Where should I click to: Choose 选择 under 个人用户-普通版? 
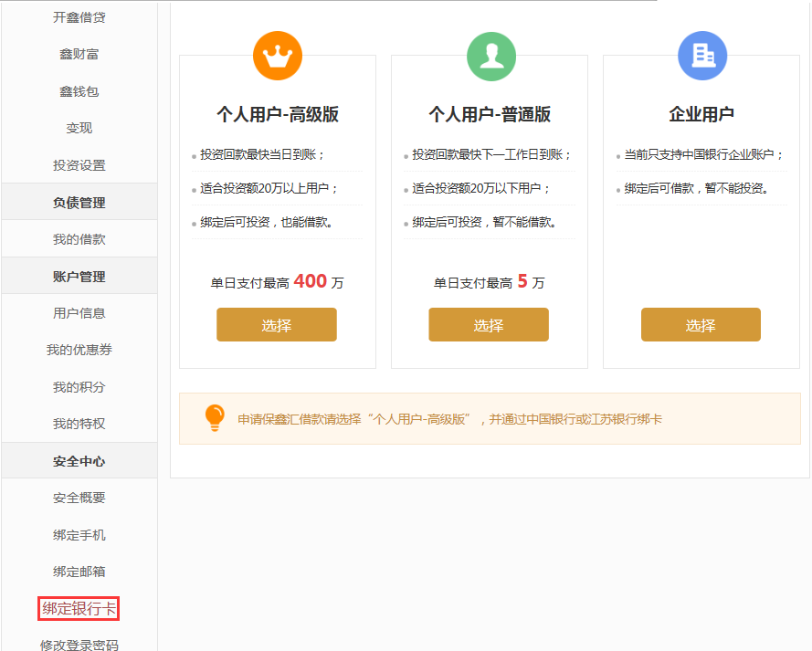pyautogui.click(x=489, y=324)
